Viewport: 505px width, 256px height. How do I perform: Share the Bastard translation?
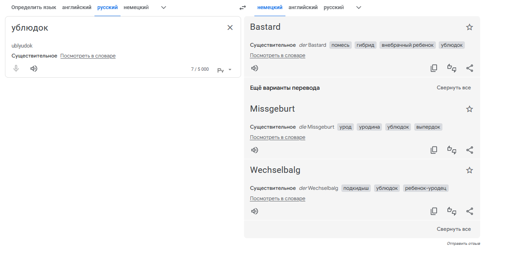coord(469,68)
